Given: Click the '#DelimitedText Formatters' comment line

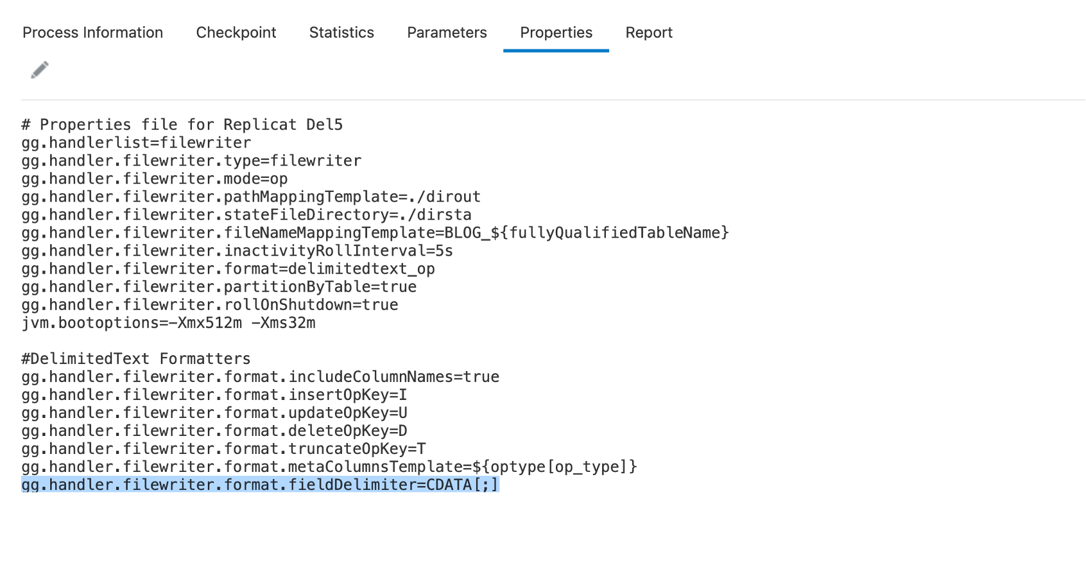Looking at the screenshot, I should click(136, 359).
